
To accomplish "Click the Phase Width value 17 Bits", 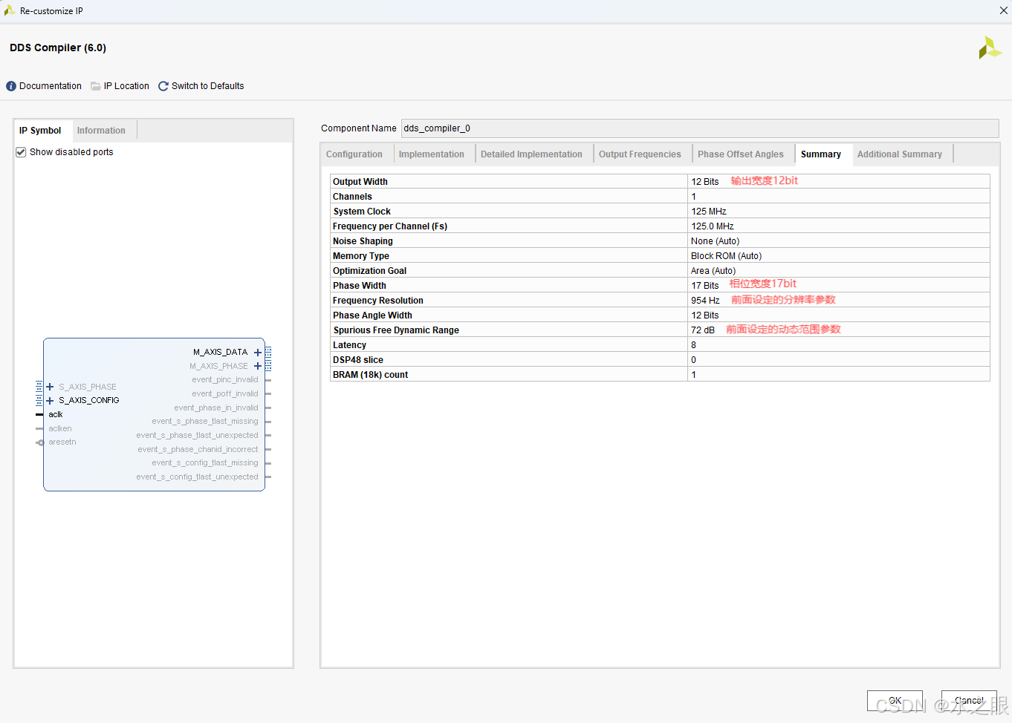I will click(x=705, y=286).
